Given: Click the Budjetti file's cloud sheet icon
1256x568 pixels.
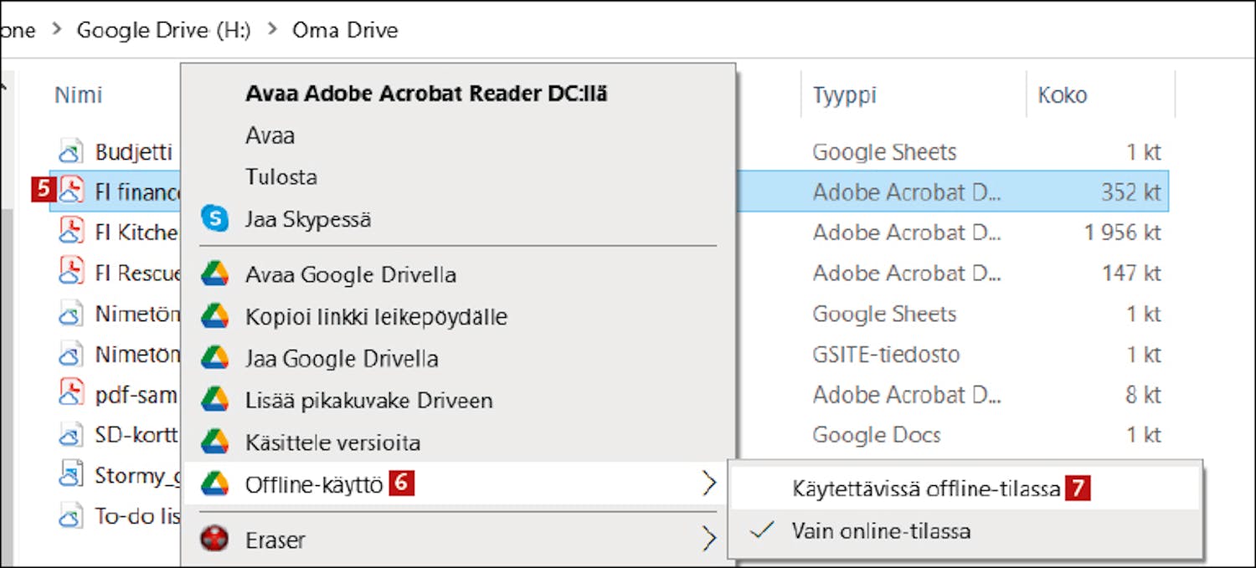Looking at the screenshot, I should (x=71, y=152).
